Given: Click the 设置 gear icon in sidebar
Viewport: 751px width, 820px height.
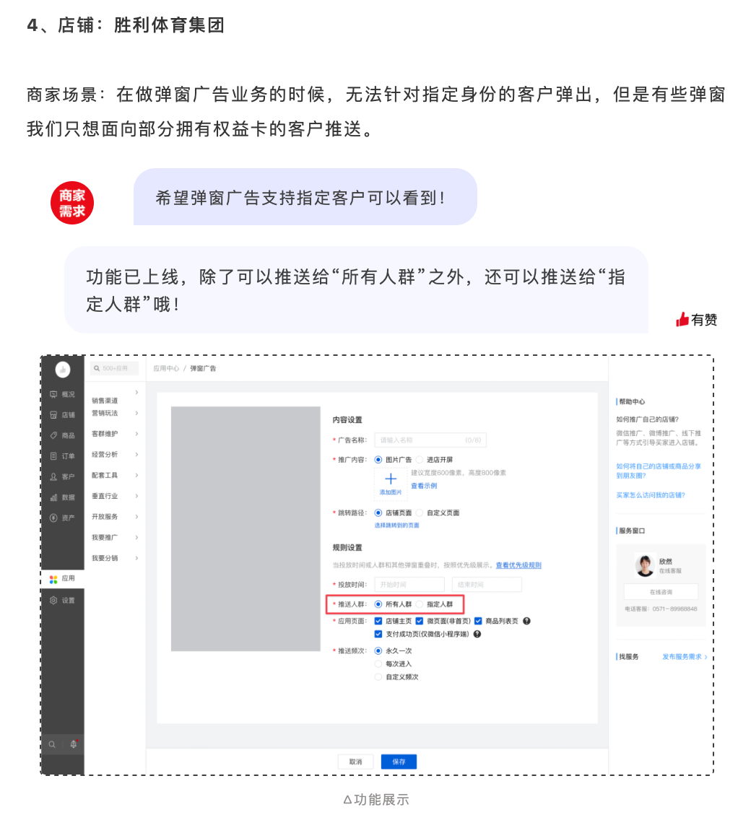Looking at the screenshot, I should point(53,601).
